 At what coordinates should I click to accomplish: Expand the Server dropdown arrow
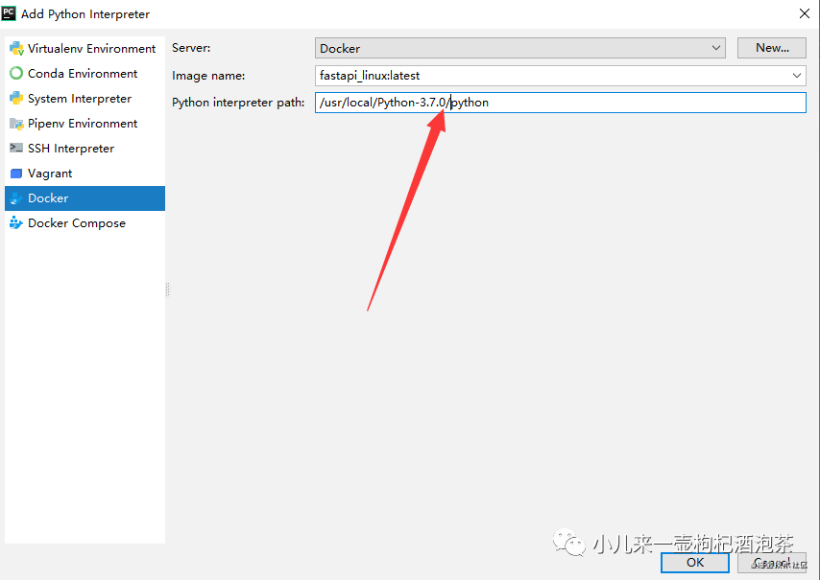(x=716, y=48)
